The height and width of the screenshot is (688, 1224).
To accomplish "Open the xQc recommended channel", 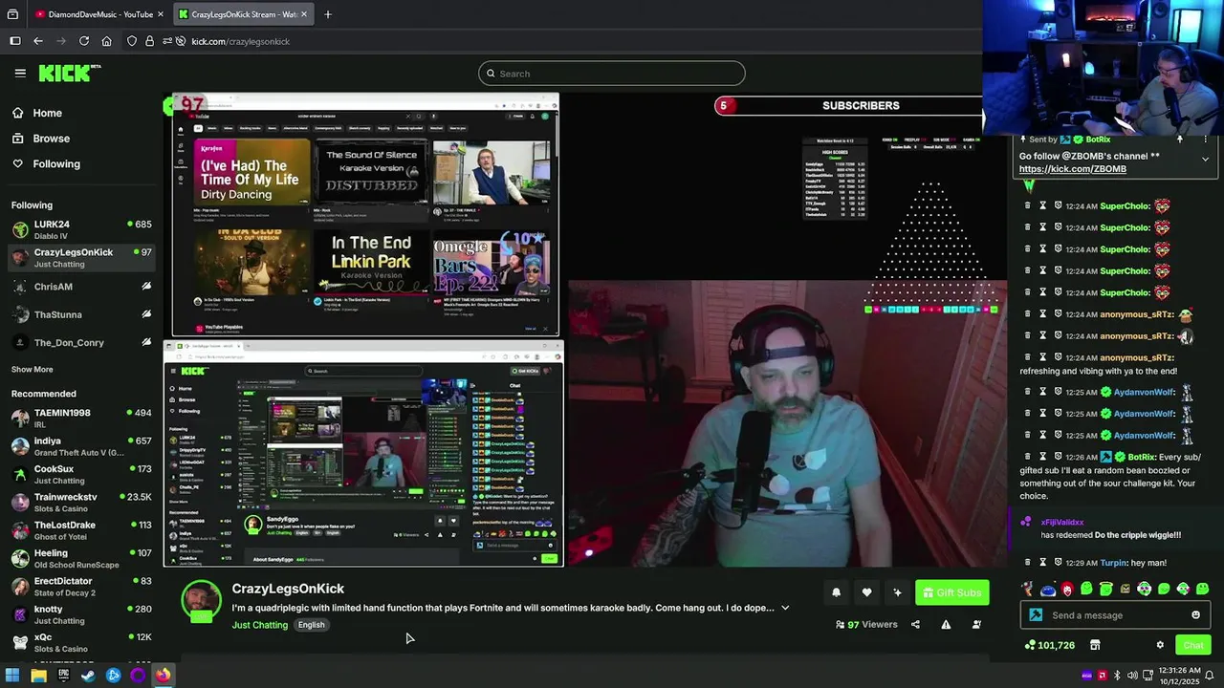I will [x=81, y=642].
